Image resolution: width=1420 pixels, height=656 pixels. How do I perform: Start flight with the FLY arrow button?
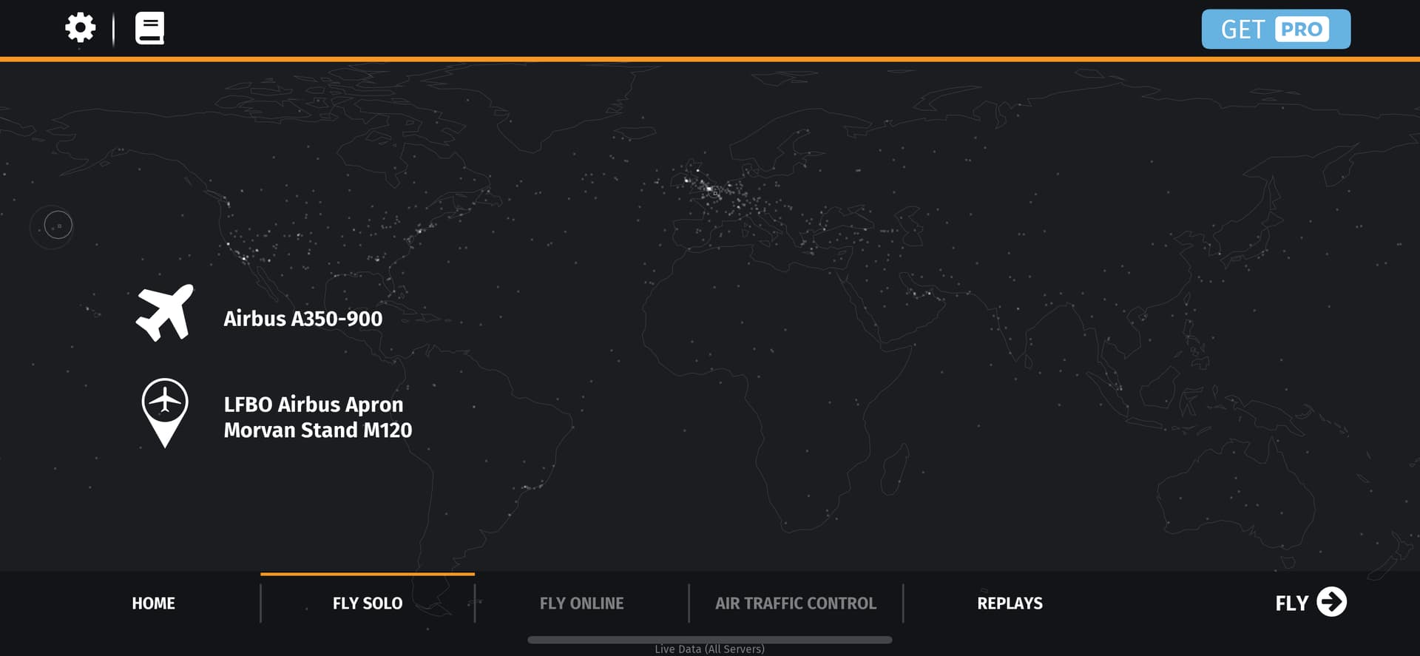click(1311, 603)
